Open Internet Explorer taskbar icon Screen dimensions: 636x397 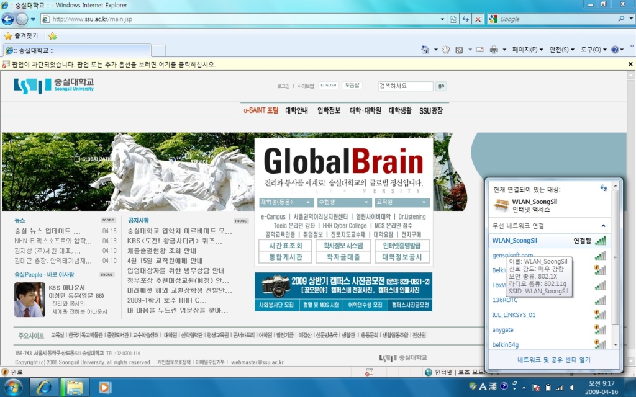pyautogui.click(x=44, y=387)
